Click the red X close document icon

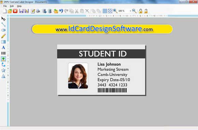click(x=15, y=11)
